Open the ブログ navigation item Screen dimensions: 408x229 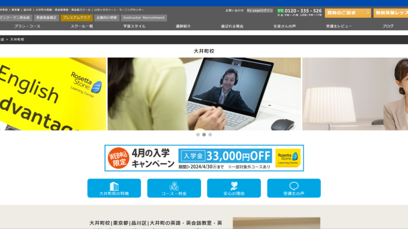388,26
